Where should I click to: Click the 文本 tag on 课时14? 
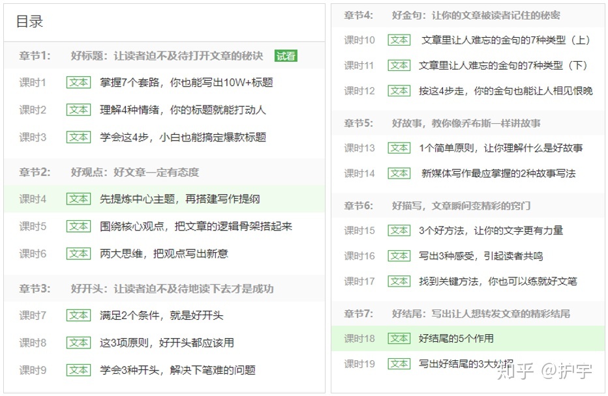399,173
